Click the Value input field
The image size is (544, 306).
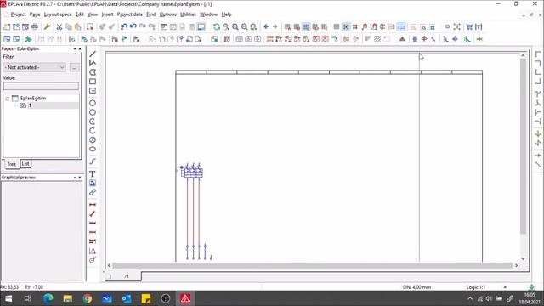click(x=41, y=86)
